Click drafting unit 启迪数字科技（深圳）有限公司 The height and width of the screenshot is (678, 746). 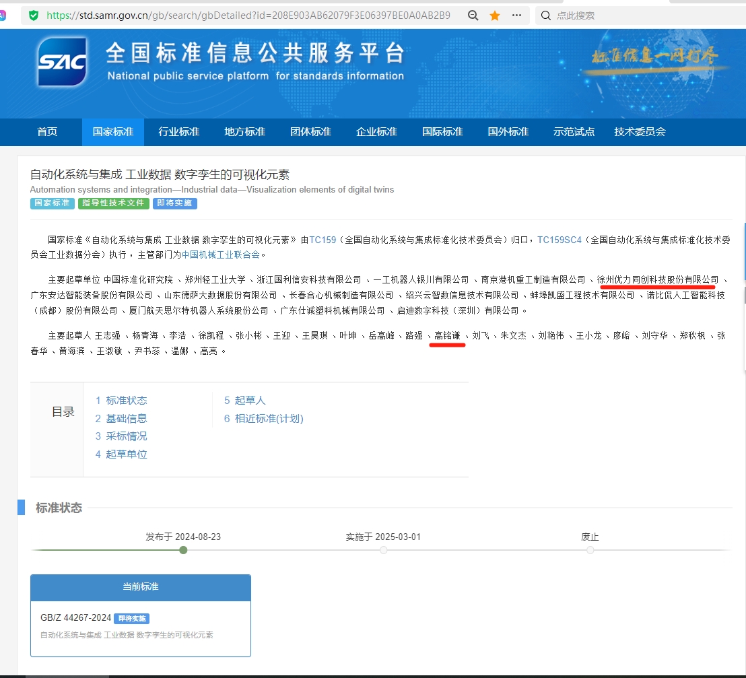458,310
